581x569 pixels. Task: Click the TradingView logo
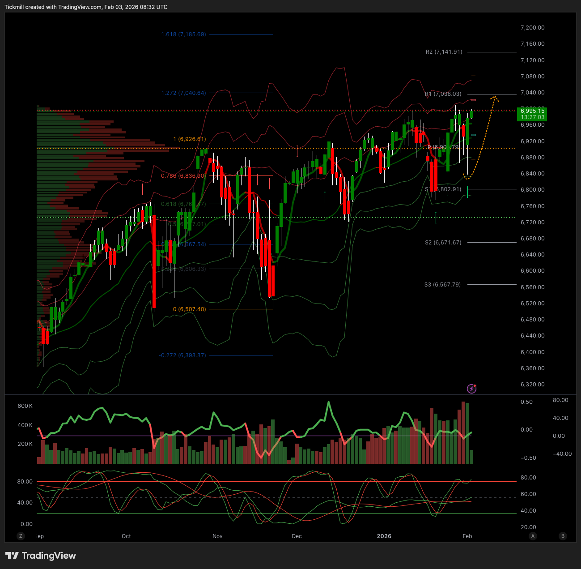[41, 556]
